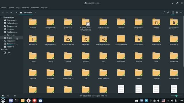Show tree view sidebar button
Screen dimensions: 184x103
pyautogui.click(x=8, y=96)
